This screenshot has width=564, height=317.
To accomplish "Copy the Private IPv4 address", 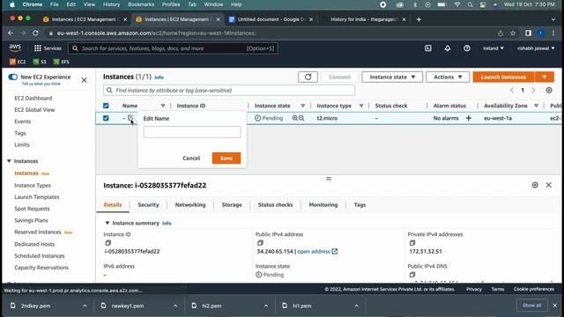I will click(x=412, y=243).
